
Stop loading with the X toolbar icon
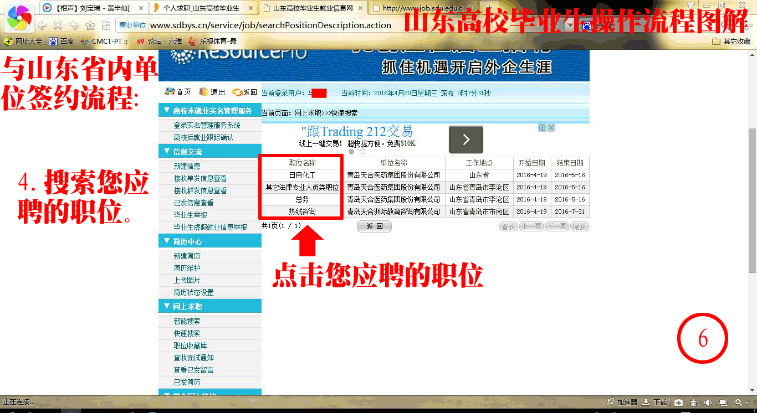tap(58, 25)
